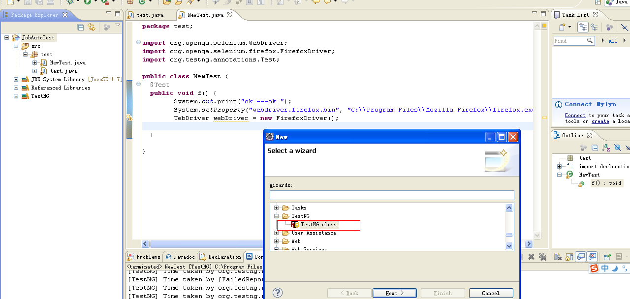This screenshot has width=630, height=299.
Task: Close the NewTest.java editor tab
Action: coord(230,15)
